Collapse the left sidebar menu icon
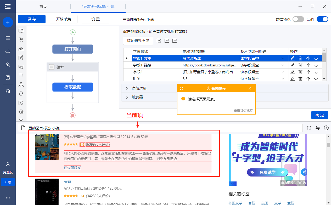This screenshot has height=205, width=331. (x=8, y=7)
